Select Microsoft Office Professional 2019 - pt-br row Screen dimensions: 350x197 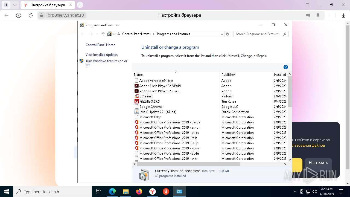[x=210, y=153]
